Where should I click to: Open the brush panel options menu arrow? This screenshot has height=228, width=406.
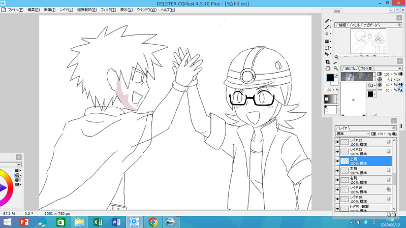click(x=400, y=69)
